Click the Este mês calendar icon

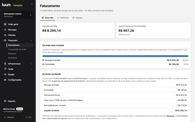[43, 18]
